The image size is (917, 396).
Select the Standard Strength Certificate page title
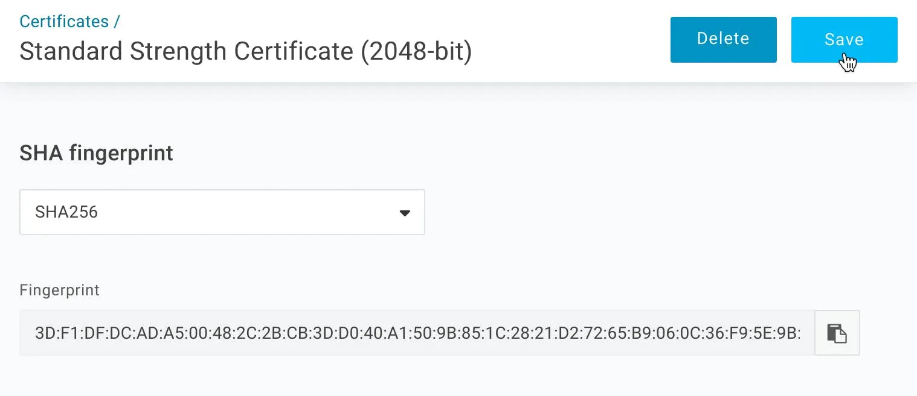pyautogui.click(x=246, y=52)
